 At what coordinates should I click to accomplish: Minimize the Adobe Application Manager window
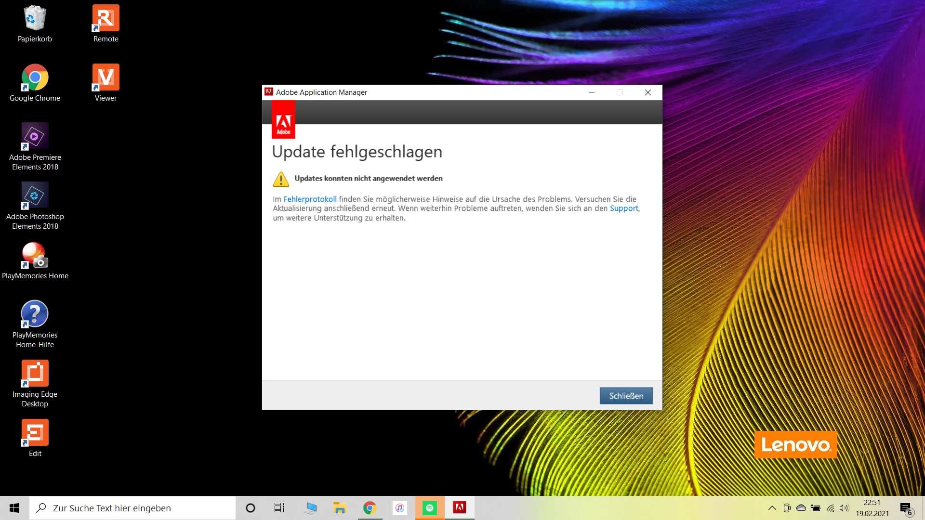[x=592, y=92]
